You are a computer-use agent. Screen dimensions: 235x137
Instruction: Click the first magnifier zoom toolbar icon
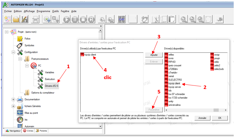tap(184, 19)
